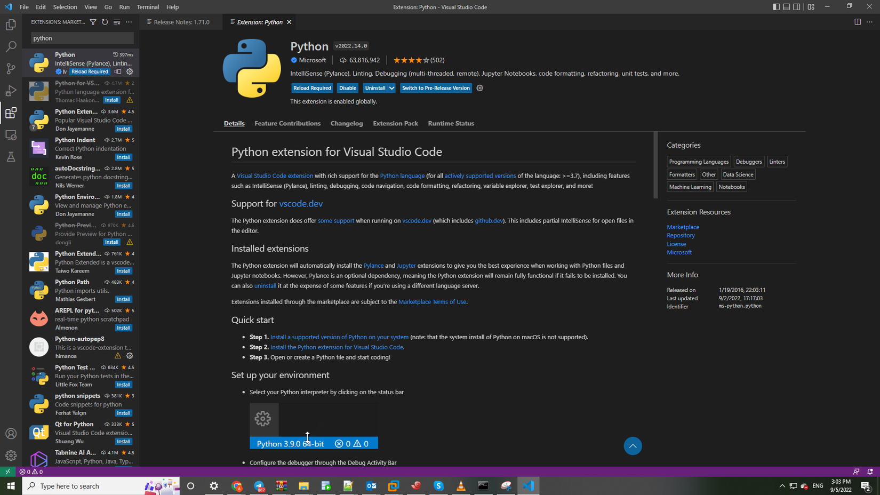Select the Extensions view icon
The height and width of the screenshot is (495, 880).
11,113
